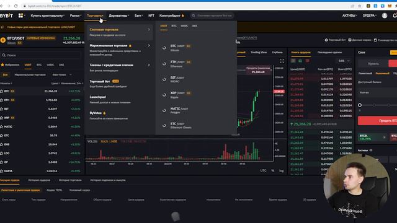Screen dimensions: 397x223
Task: Click the user guide icon above chart
Action: coord(375,40)
